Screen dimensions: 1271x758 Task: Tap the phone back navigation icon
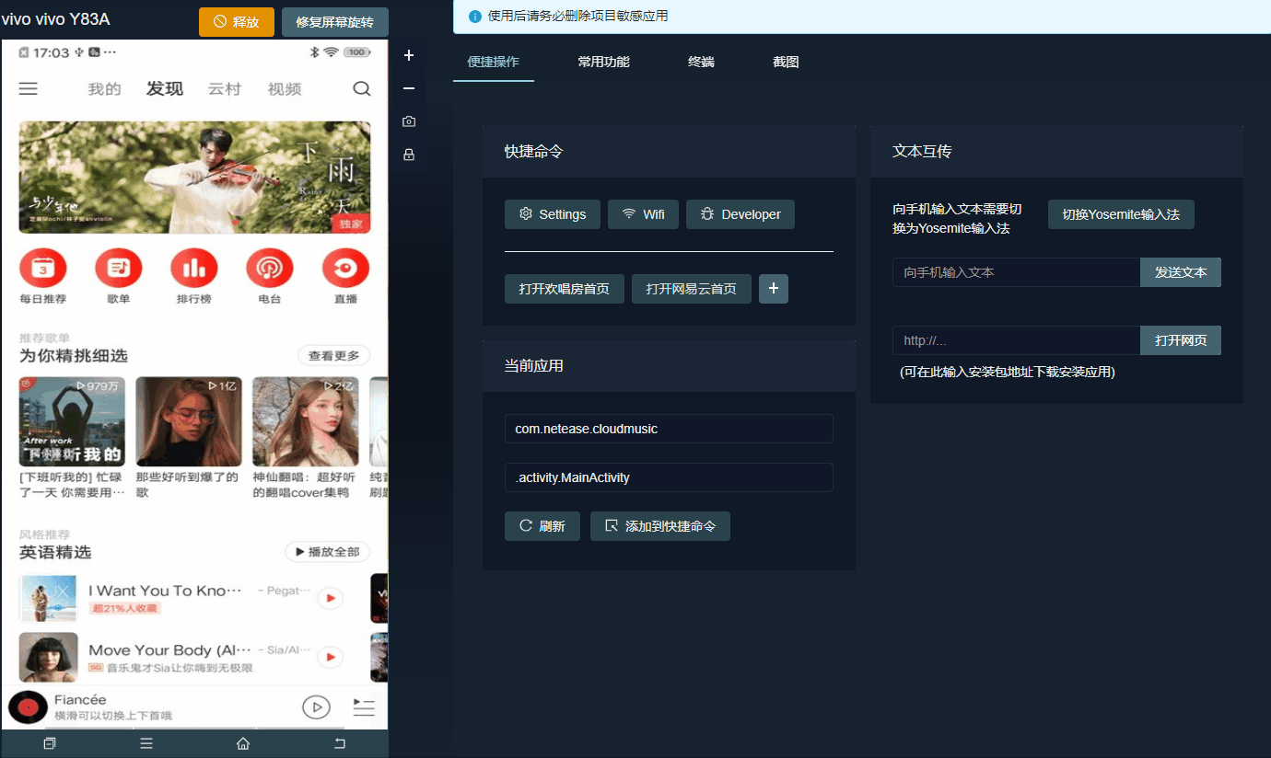[x=340, y=743]
